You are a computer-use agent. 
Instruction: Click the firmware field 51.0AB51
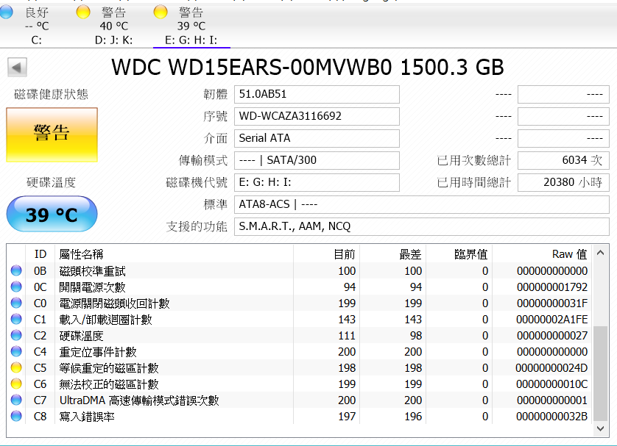pyautogui.click(x=317, y=94)
